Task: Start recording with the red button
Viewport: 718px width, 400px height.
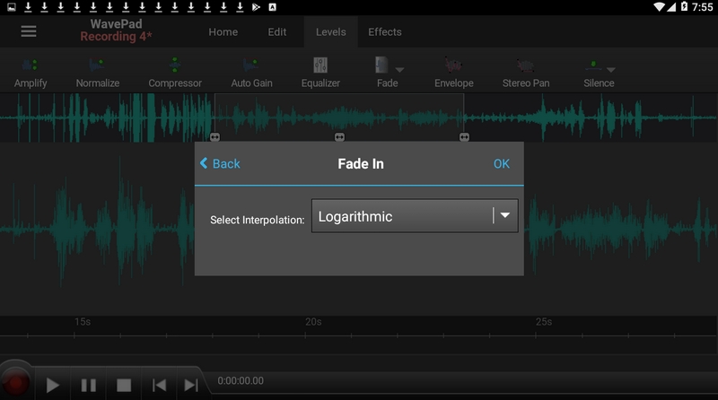Action: (x=15, y=384)
